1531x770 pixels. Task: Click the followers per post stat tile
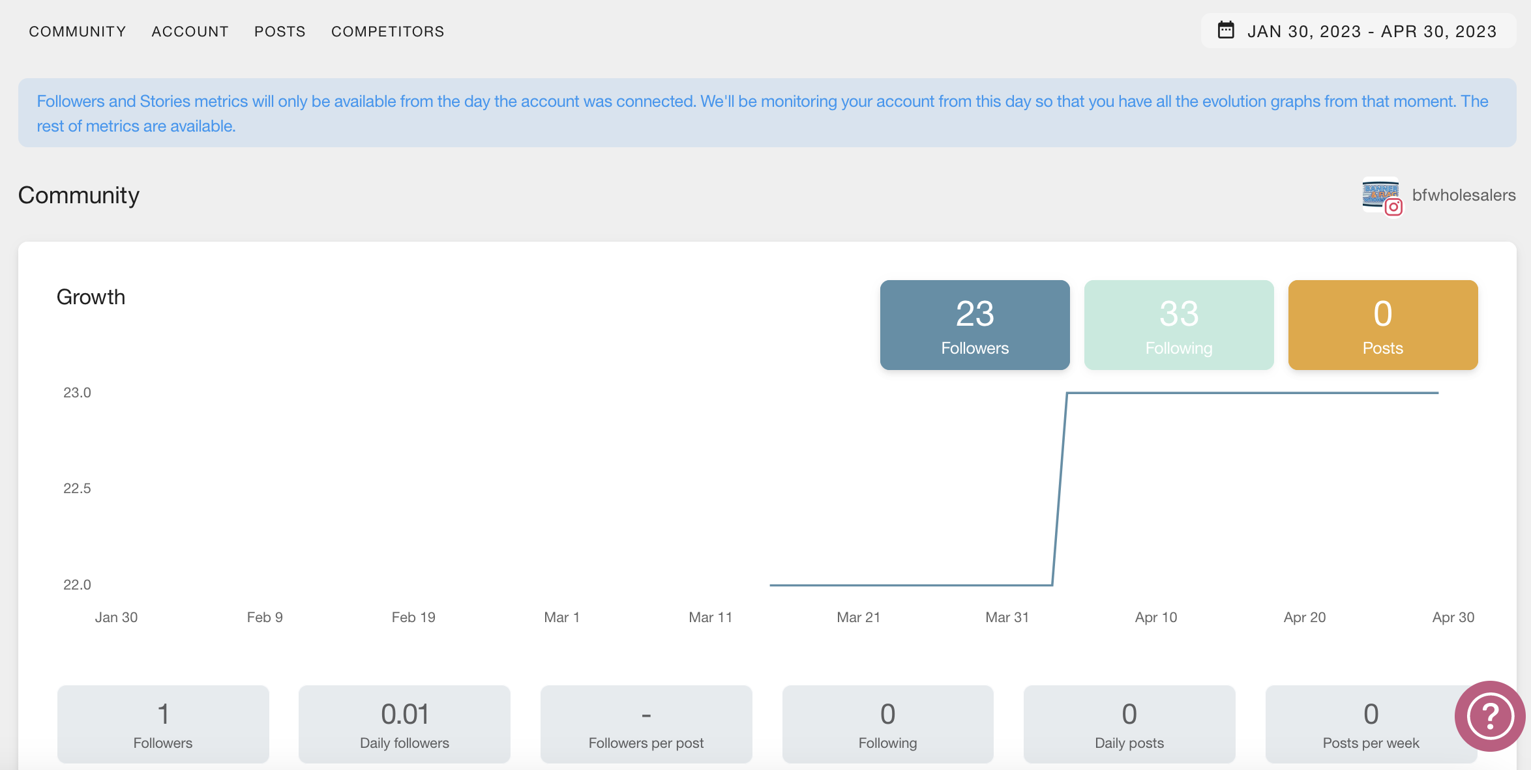646,725
